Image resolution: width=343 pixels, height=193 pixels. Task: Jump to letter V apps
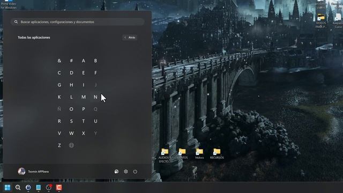coord(59,133)
